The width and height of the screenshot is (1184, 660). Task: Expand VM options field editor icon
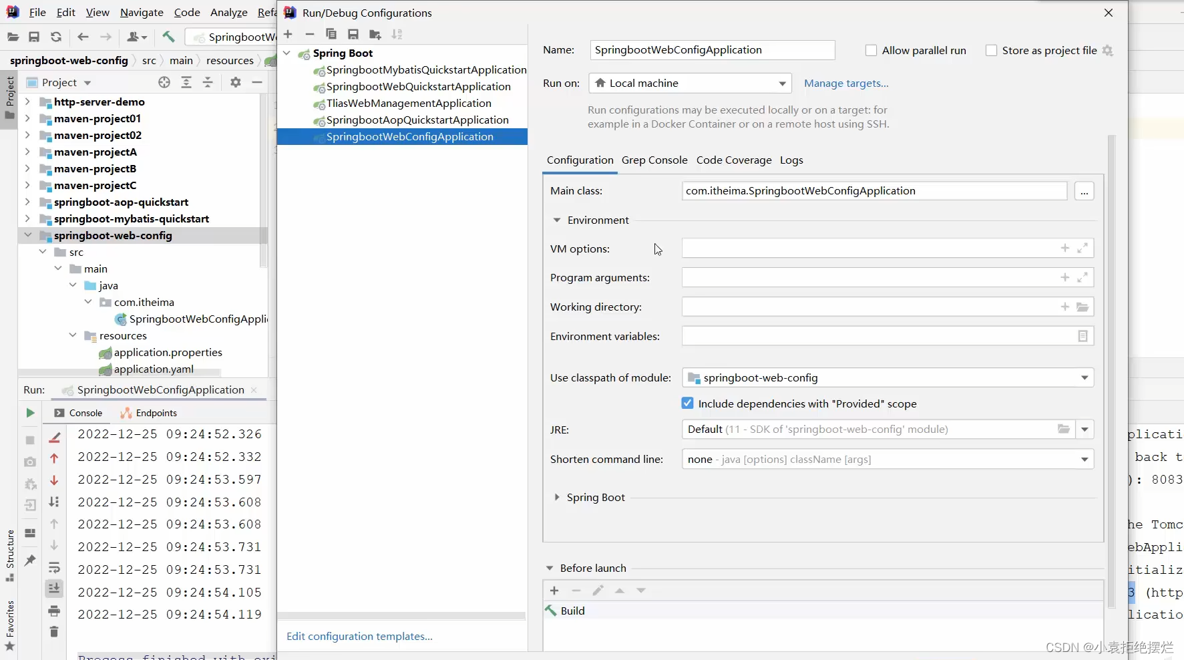pyautogui.click(x=1082, y=248)
